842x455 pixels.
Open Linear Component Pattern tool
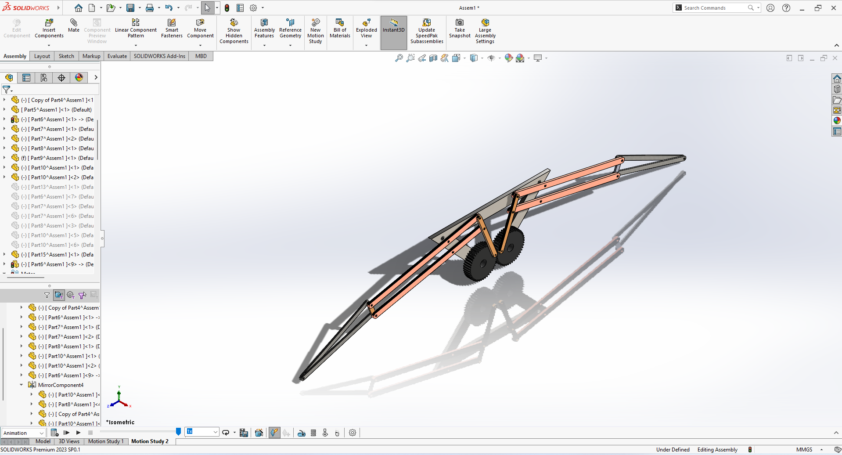(136, 29)
